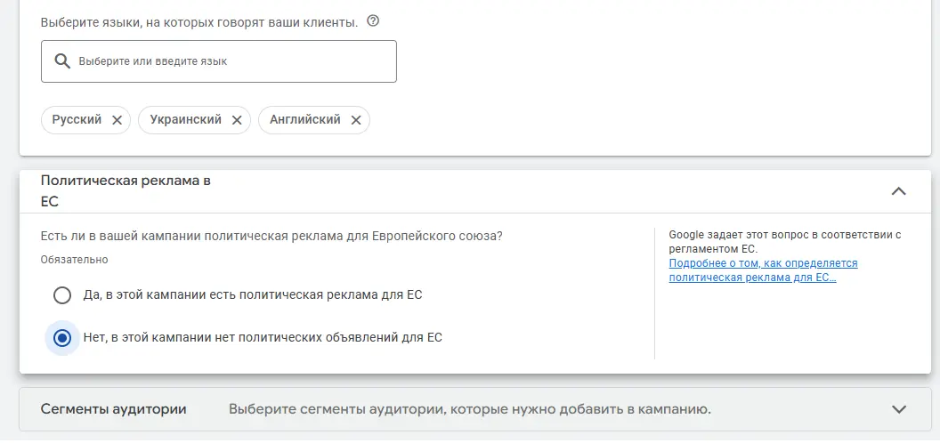The image size is (940, 443).
Task: Open link about how EU political ads are defined
Action: pos(763,270)
